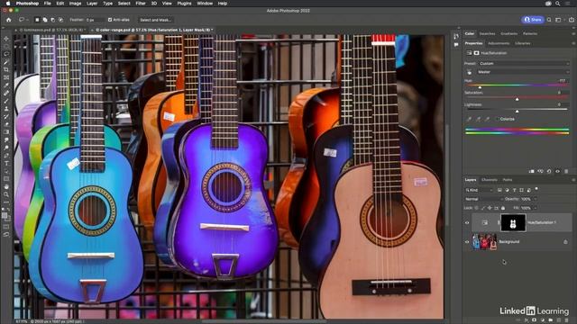Click the subtract-from-sample eyedropper in Properties

pyautogui.click(x=487, y=119)
